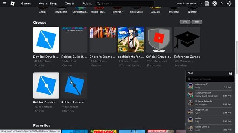
Task: Open the DESIGN favorite game thumbnail
Action: coord(104,131)
